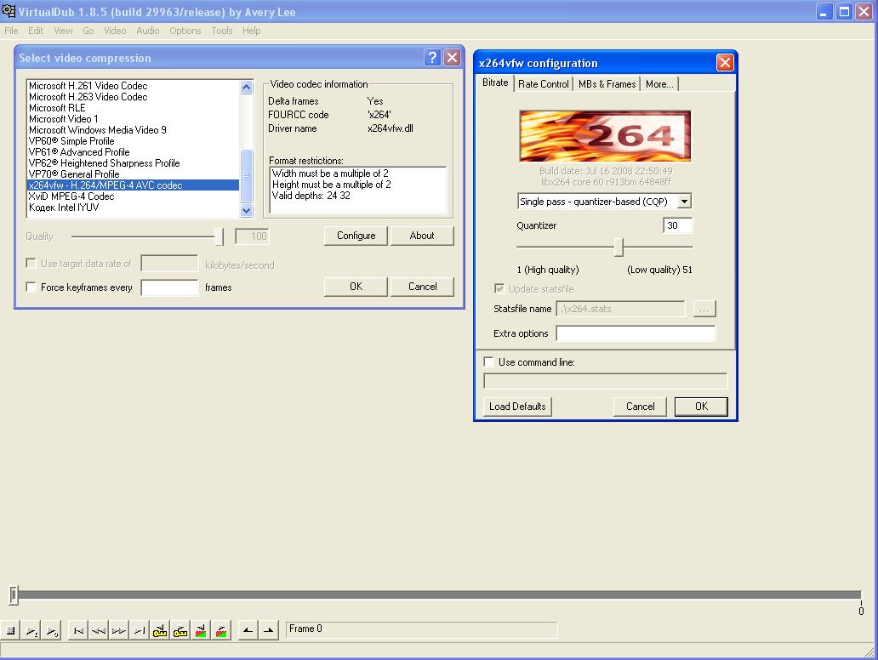
Task: Confirm x264vfw configuration with OK
Action: [x=701, y=407]
